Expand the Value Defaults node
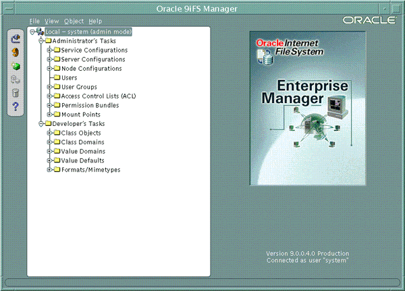Image resolution: width=405 pixels, height=291 pixels. click(49, 160)
